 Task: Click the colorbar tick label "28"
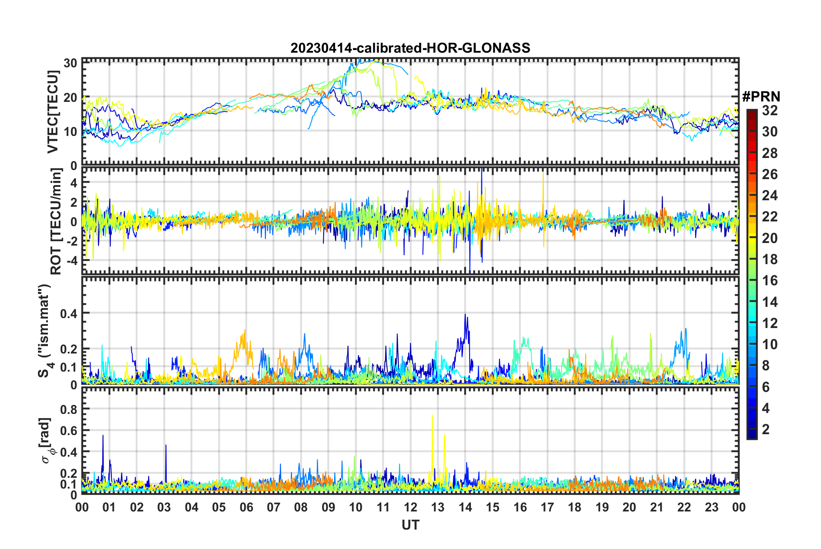770,153
